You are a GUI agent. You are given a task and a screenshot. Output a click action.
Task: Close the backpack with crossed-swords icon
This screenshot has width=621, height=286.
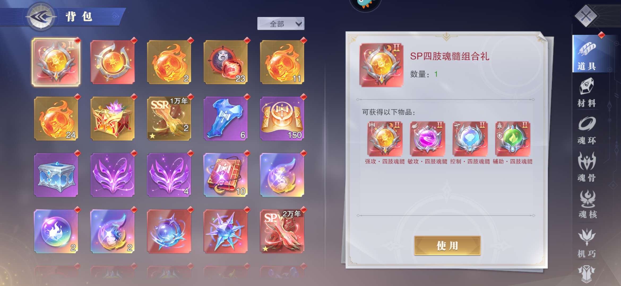point(586,15)
